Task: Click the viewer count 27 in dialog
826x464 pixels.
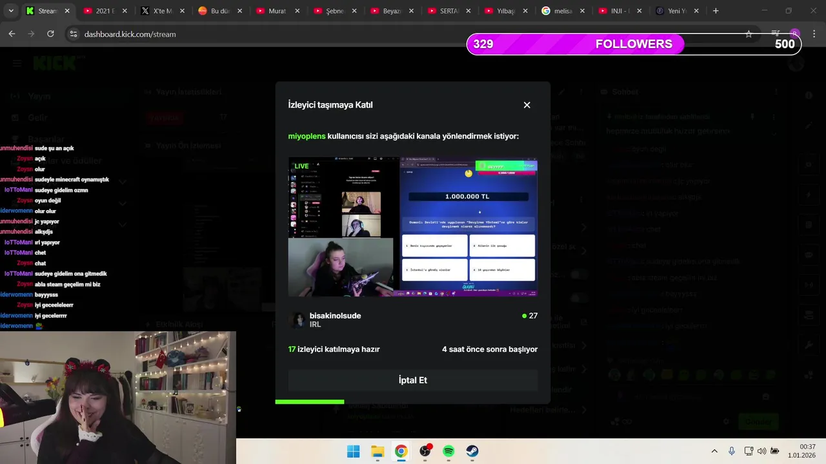Action: (x=530, y=316)
